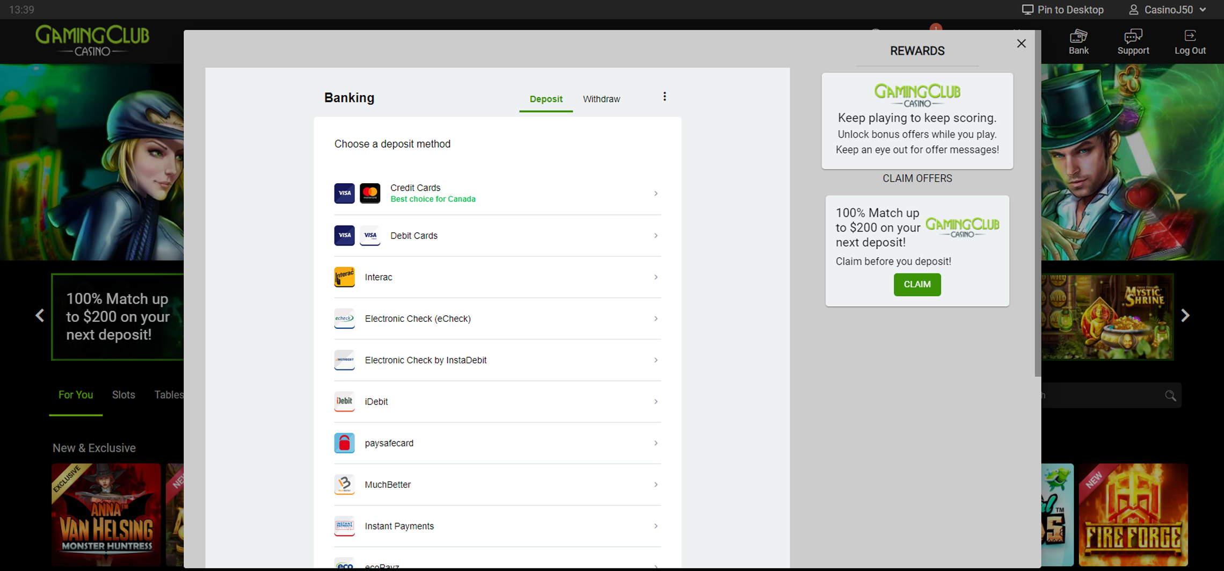Viewport: 1224px width, 571px height.
Task: Choose Credit Cards deposit method
Action: coord(497,193)
